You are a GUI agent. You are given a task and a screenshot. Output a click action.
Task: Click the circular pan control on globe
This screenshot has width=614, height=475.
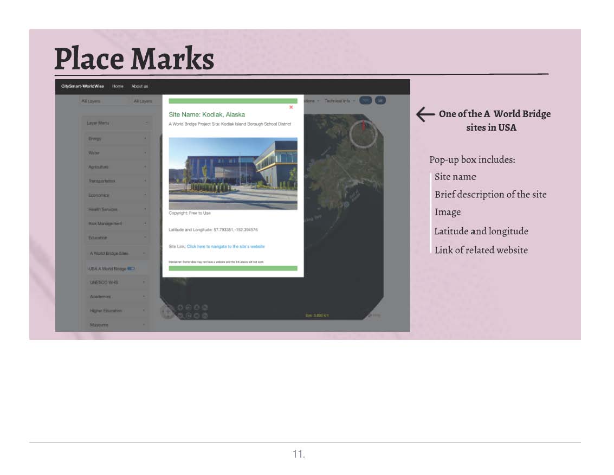(x=168, y=311)
